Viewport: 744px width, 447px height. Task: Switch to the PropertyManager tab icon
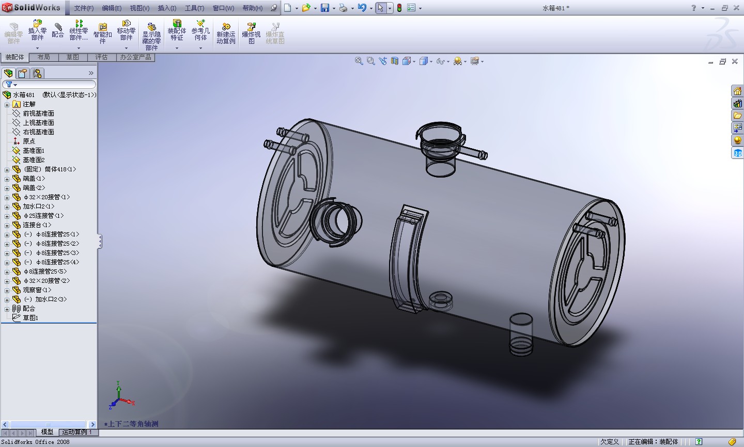pyautogui.click(x=23, y=73)
